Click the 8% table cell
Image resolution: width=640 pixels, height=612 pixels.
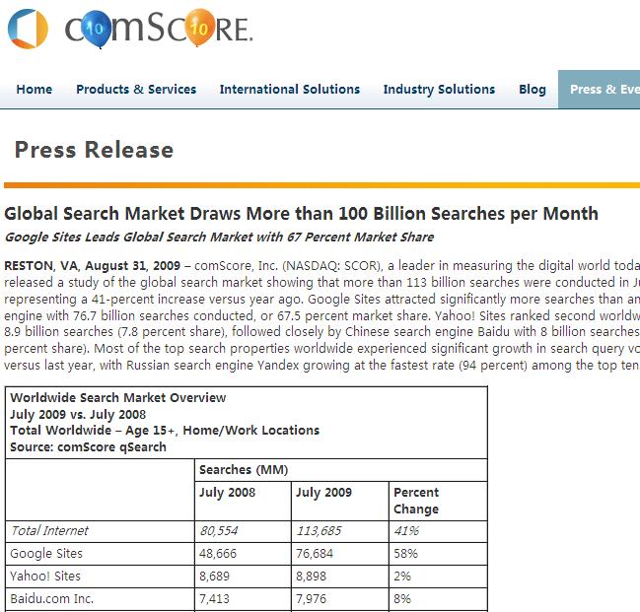[x=438, y=599]
